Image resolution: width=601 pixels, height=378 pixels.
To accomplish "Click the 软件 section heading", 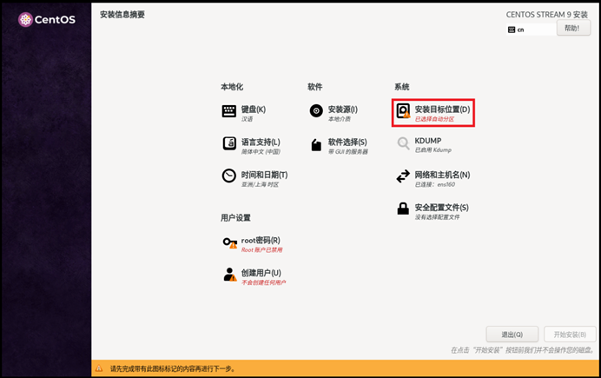I will (315, 87).
